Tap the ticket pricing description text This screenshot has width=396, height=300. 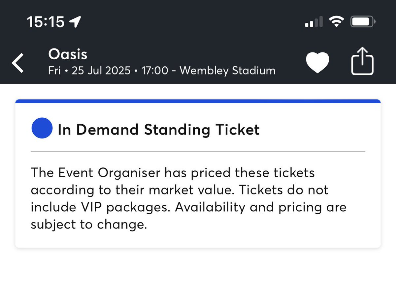[x=189, y=199]
